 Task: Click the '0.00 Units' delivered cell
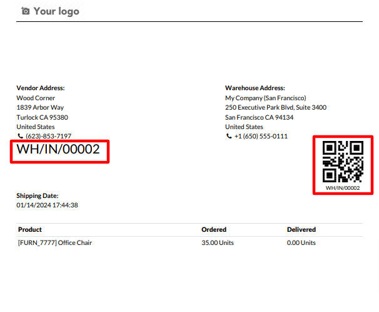point(301,243)
